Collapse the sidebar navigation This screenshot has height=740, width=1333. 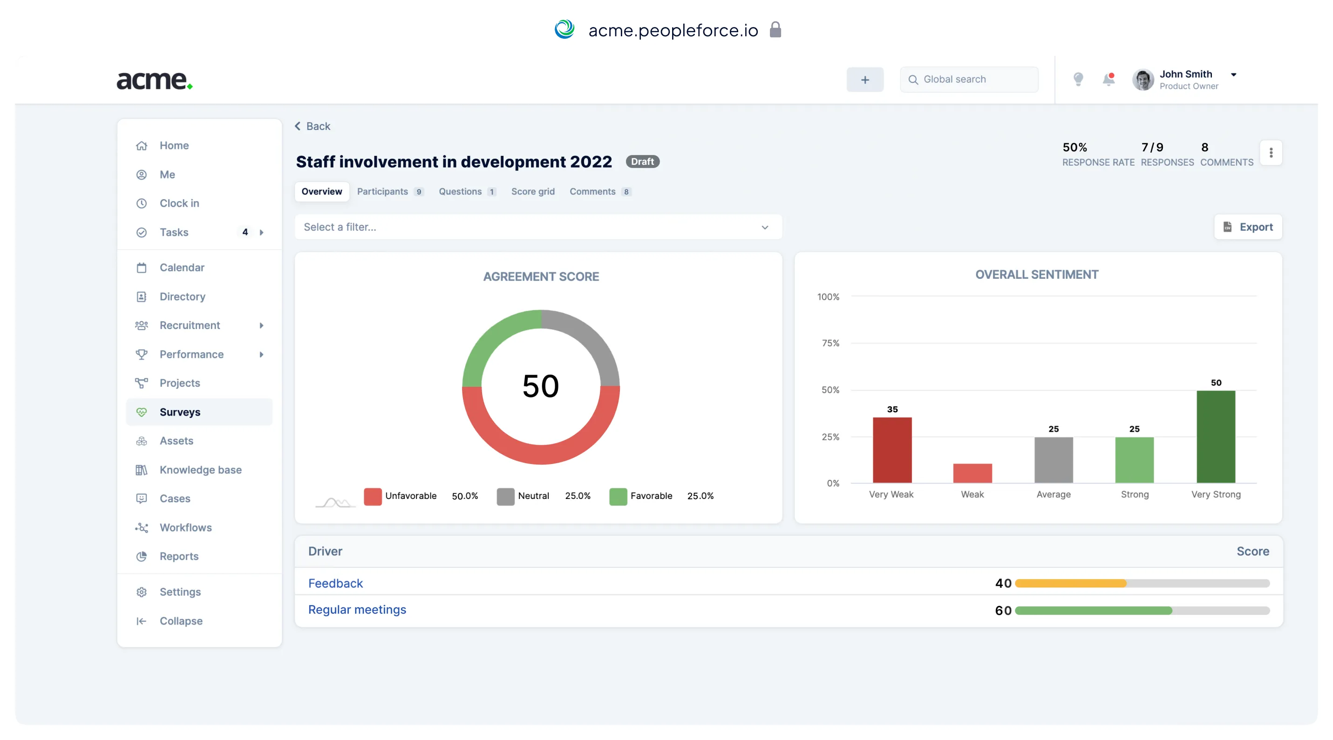tap(180, 620)
